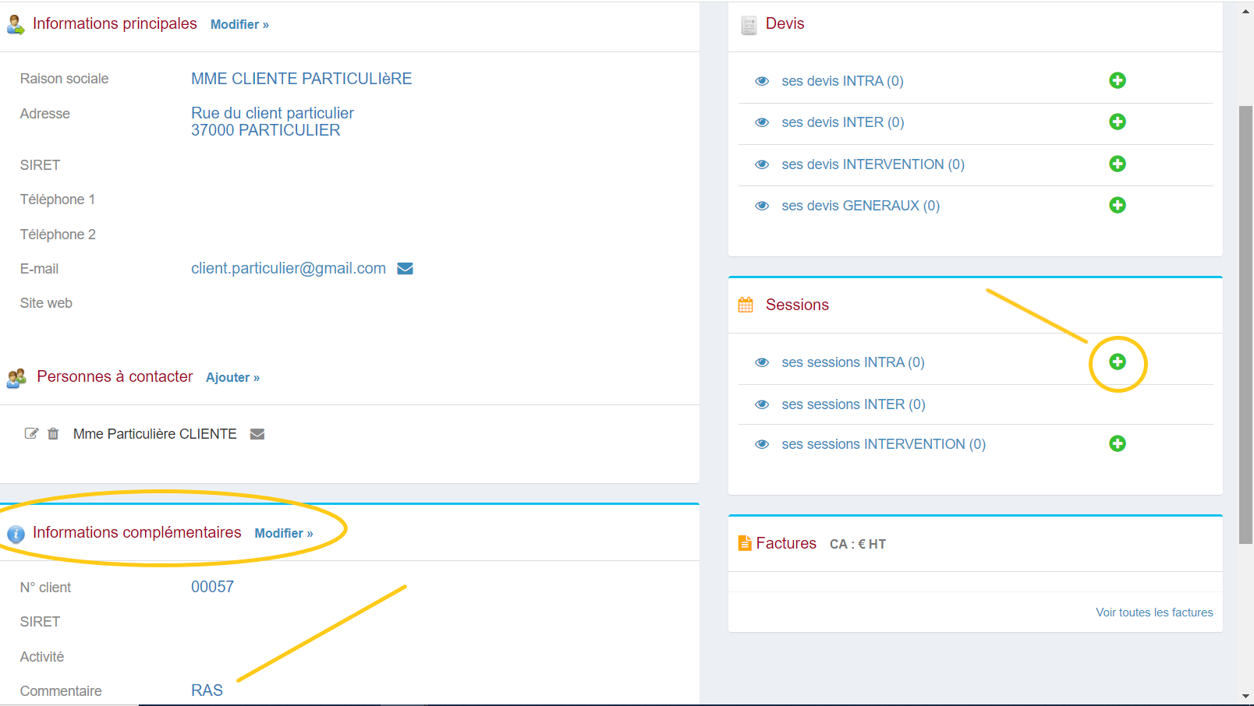Screen dimensions: 1254x706
Task: Click the orange file icon next to Factures
Action: [x=743, y=542]
